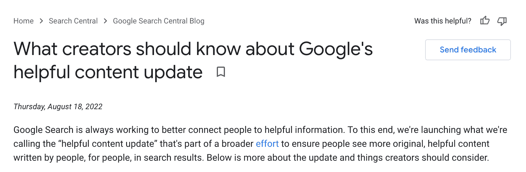Click the words "To this end" in paragraph

click(x=371, y=130)
